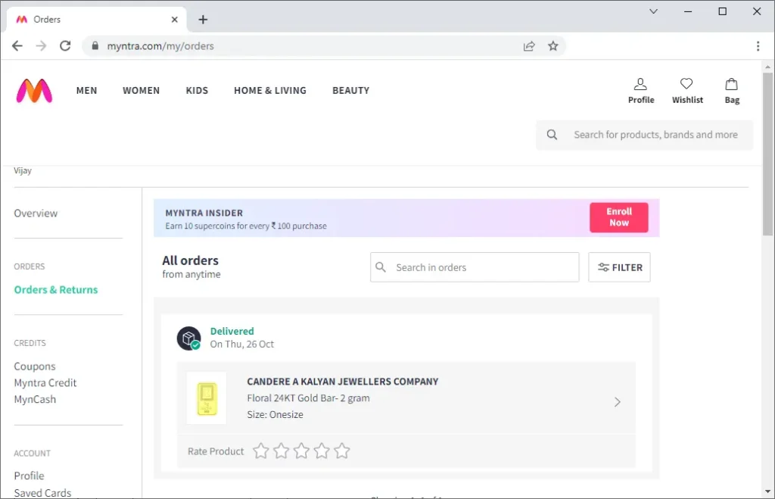Click the Floral 24KT Gold Bar- 2 gram text
775x499 pixels.
tap(309, 398)
